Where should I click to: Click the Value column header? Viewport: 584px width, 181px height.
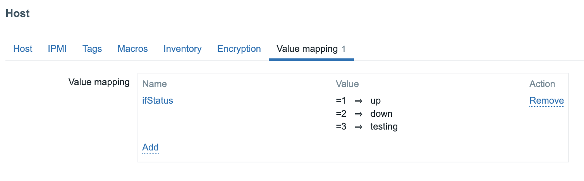point(347,84)
